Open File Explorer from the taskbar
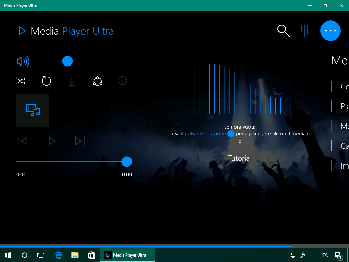This screenshot has width=349, height=262. pyautogui.click(x=75, y=255)
